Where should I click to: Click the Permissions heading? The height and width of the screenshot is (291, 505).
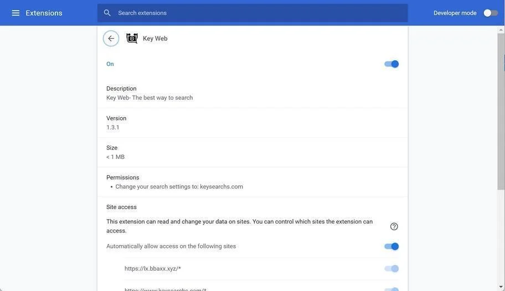click(123, 178)
